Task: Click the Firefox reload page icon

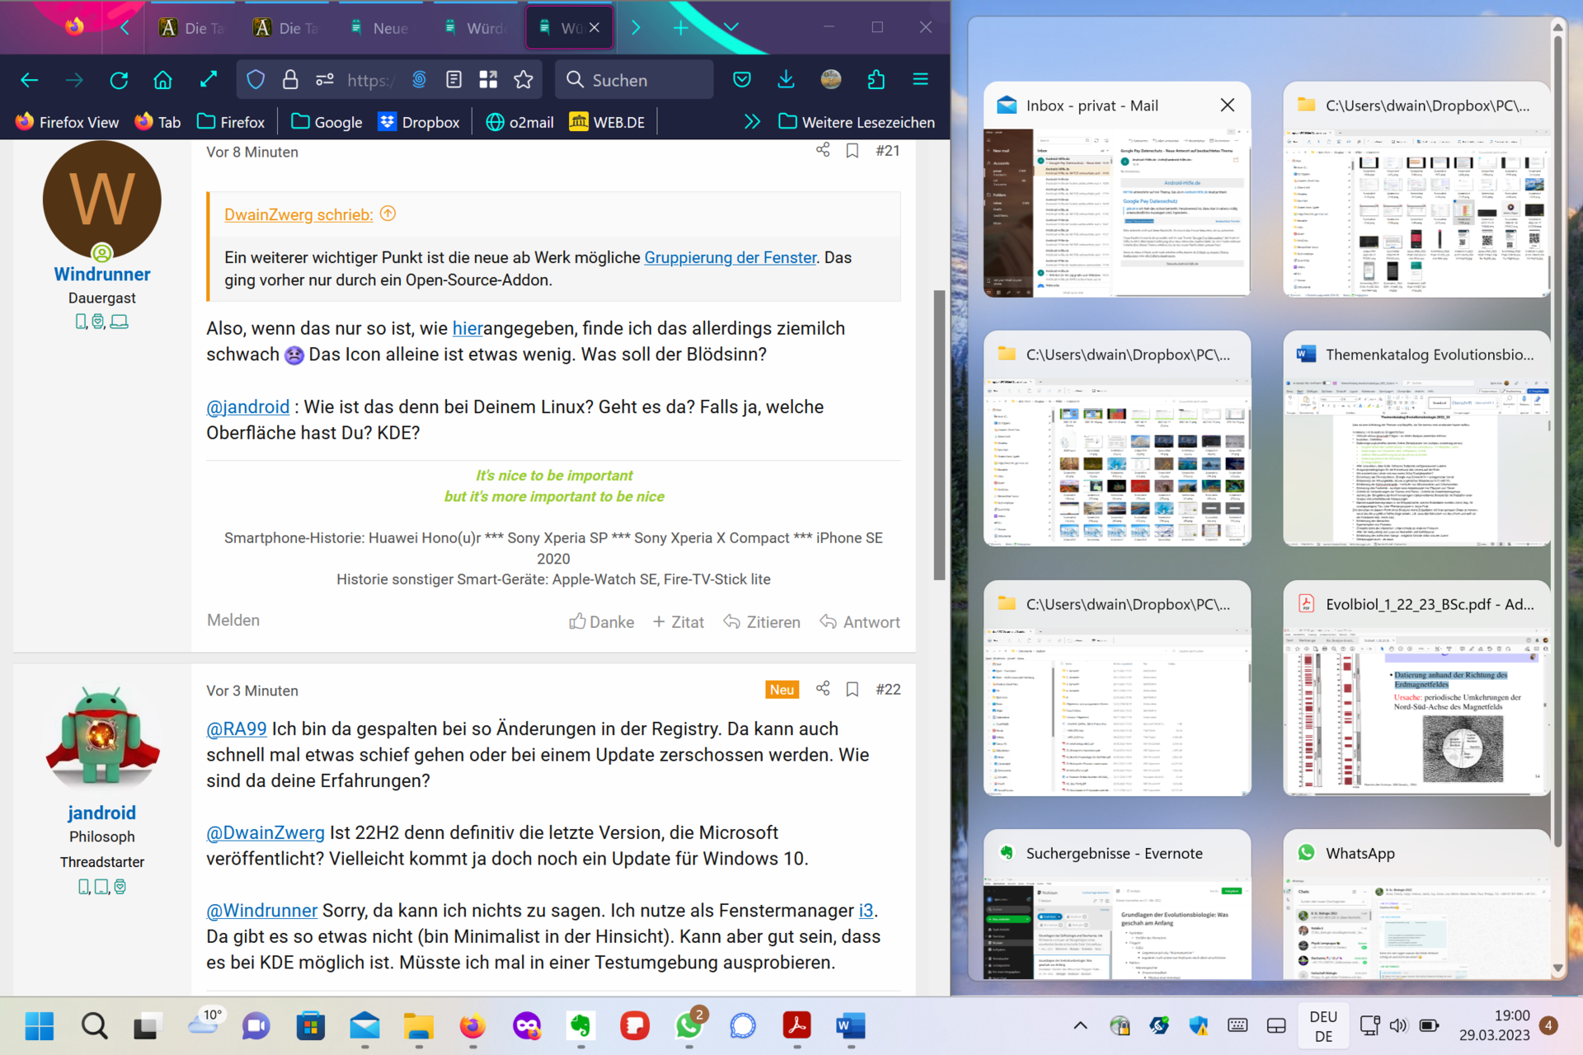Action: (119, 80)
